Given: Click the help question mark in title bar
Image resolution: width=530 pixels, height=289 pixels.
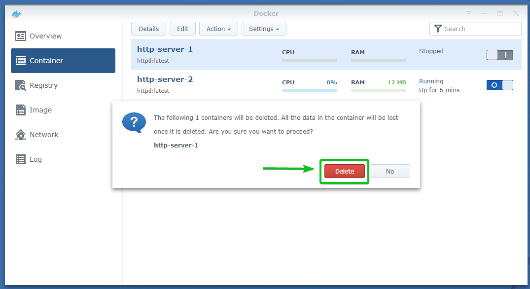Looking at the screenshot, I should click(x=468, y=13).
